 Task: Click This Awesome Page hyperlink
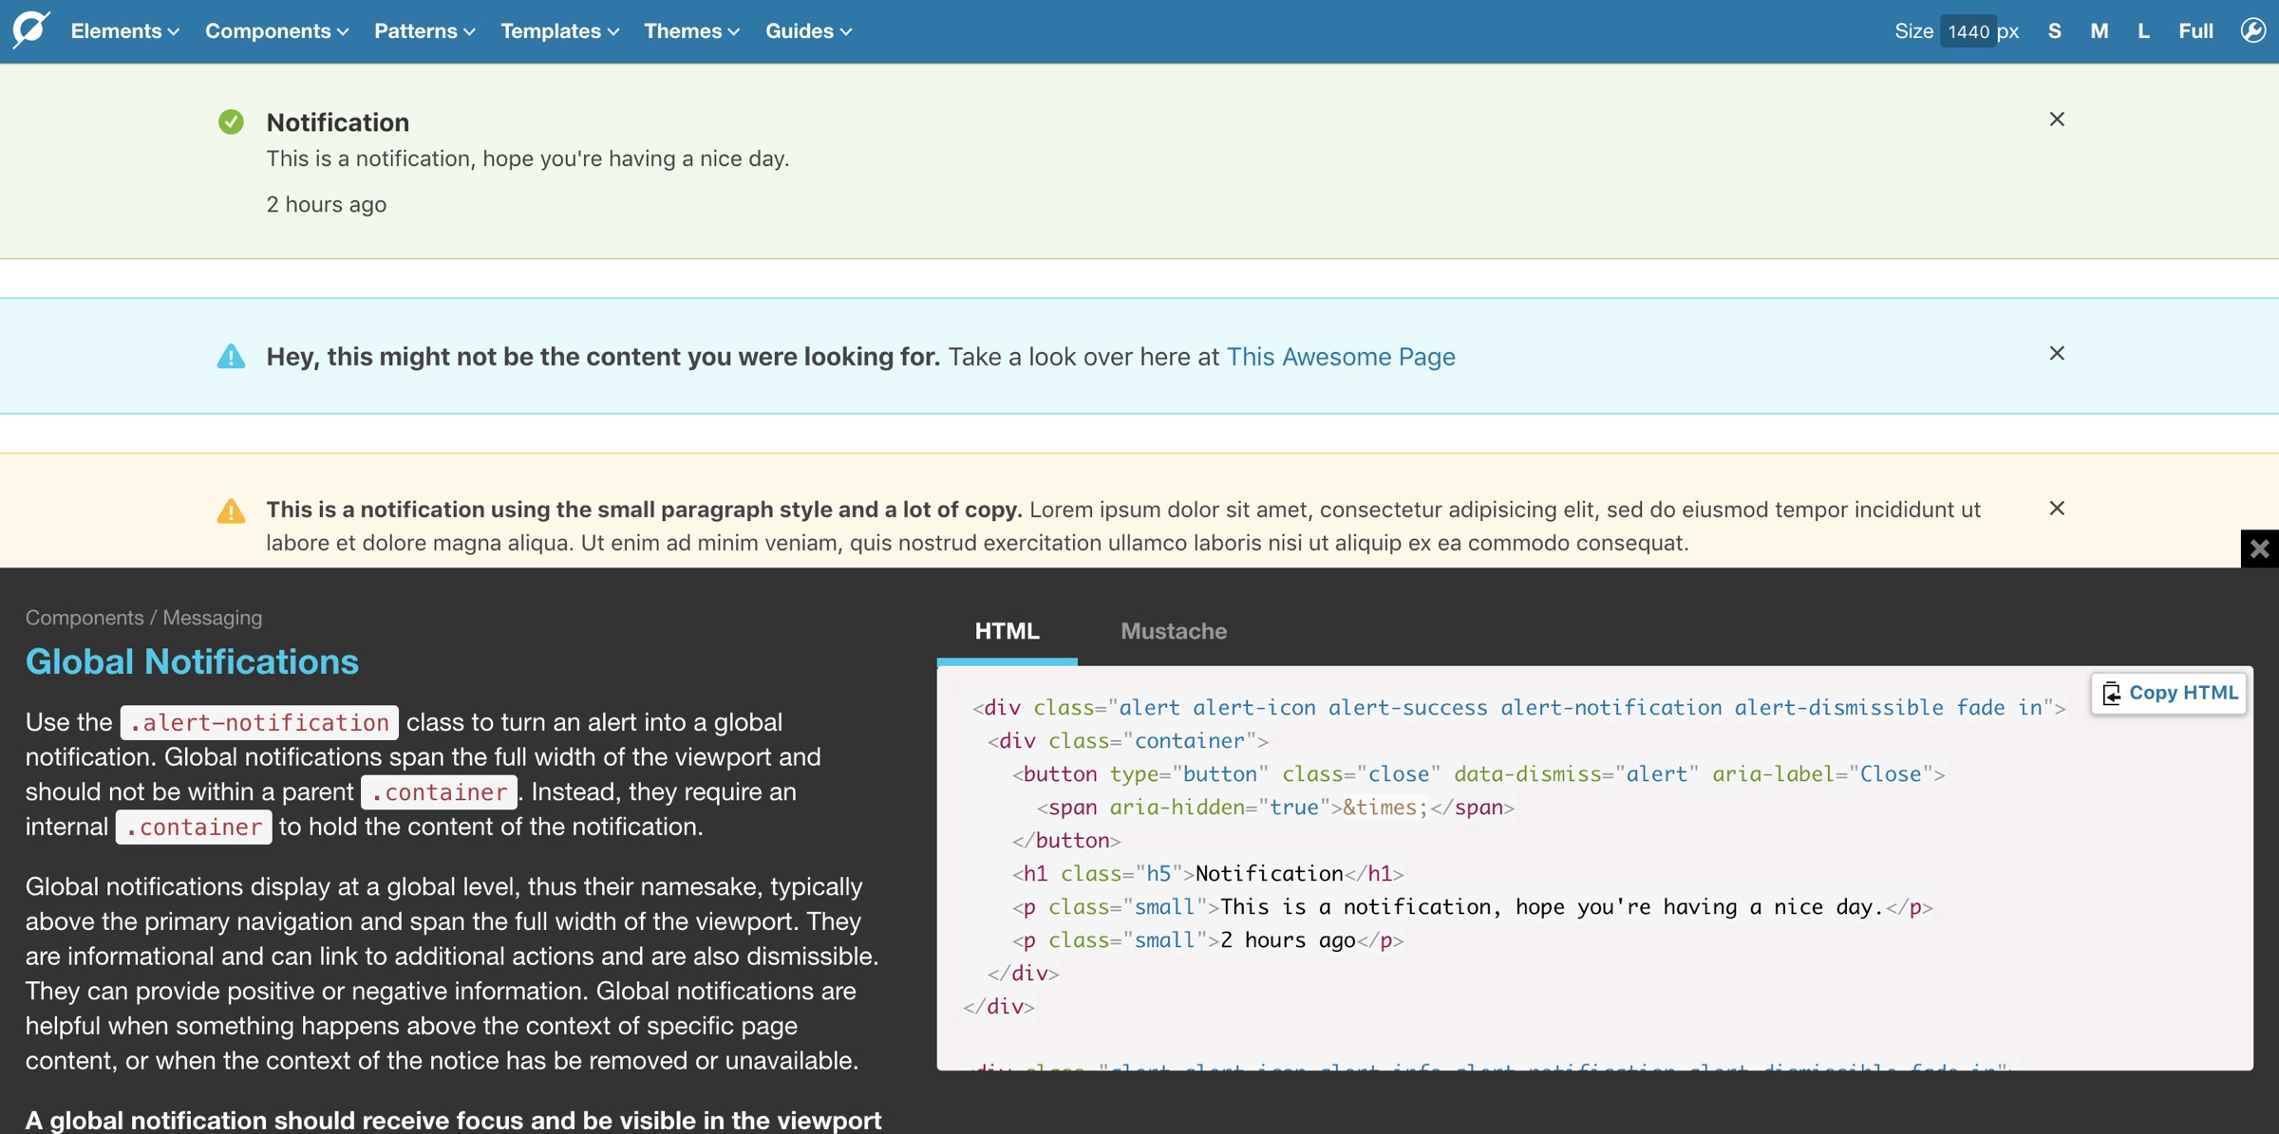click(x=1339, y=356)
